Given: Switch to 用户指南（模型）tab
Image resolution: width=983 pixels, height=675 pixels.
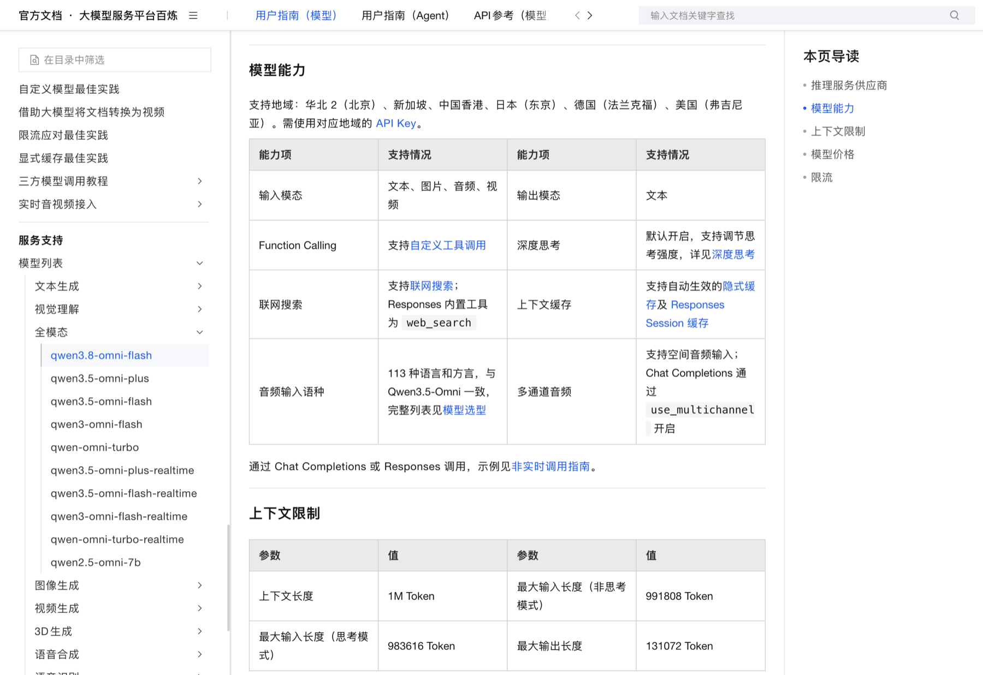Looking at the screenshot, I should click(x=297, y=15).
